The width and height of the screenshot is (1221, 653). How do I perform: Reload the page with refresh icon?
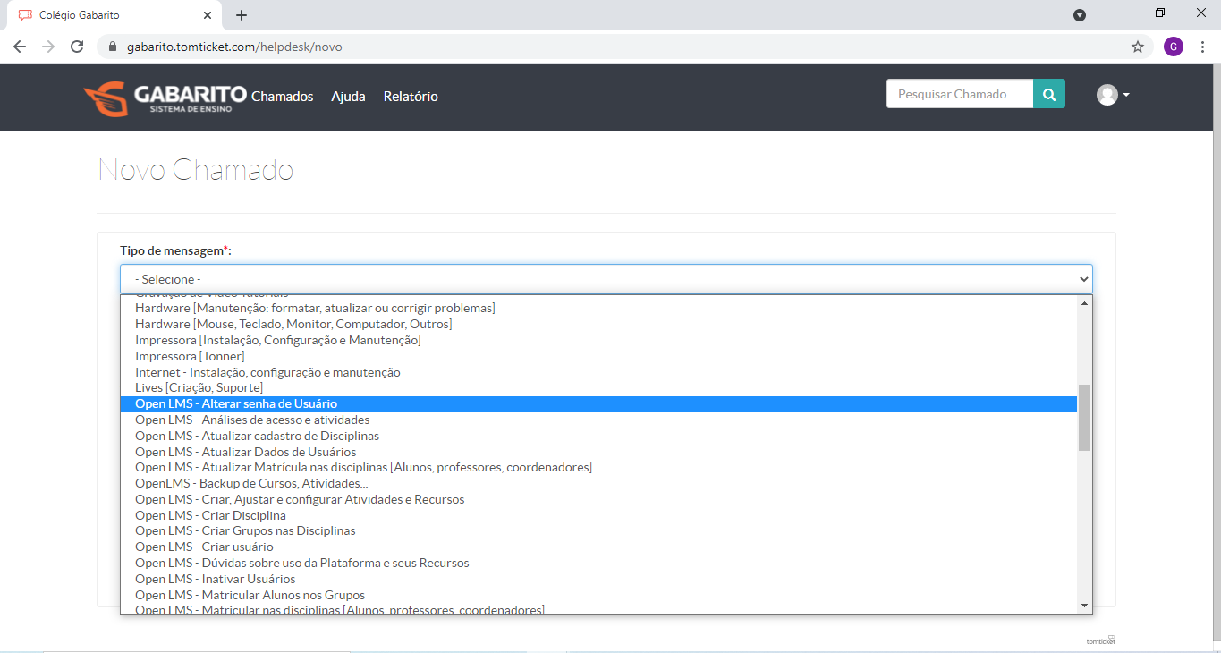coord(77,47)
